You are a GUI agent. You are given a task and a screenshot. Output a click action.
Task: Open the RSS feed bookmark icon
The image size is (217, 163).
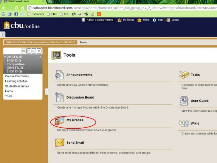tap(10, 14)
